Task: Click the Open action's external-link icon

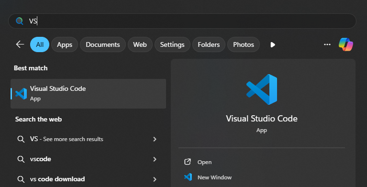Action: (188, 162)
